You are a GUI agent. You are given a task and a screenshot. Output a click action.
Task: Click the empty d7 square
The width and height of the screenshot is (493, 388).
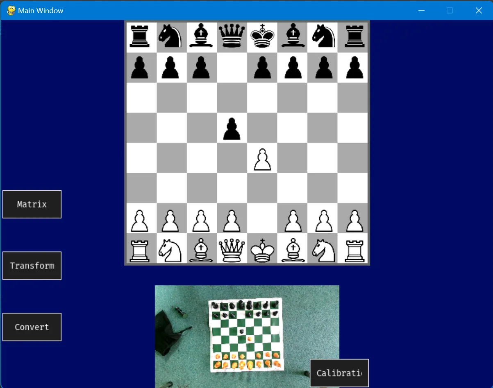[232, 68]
